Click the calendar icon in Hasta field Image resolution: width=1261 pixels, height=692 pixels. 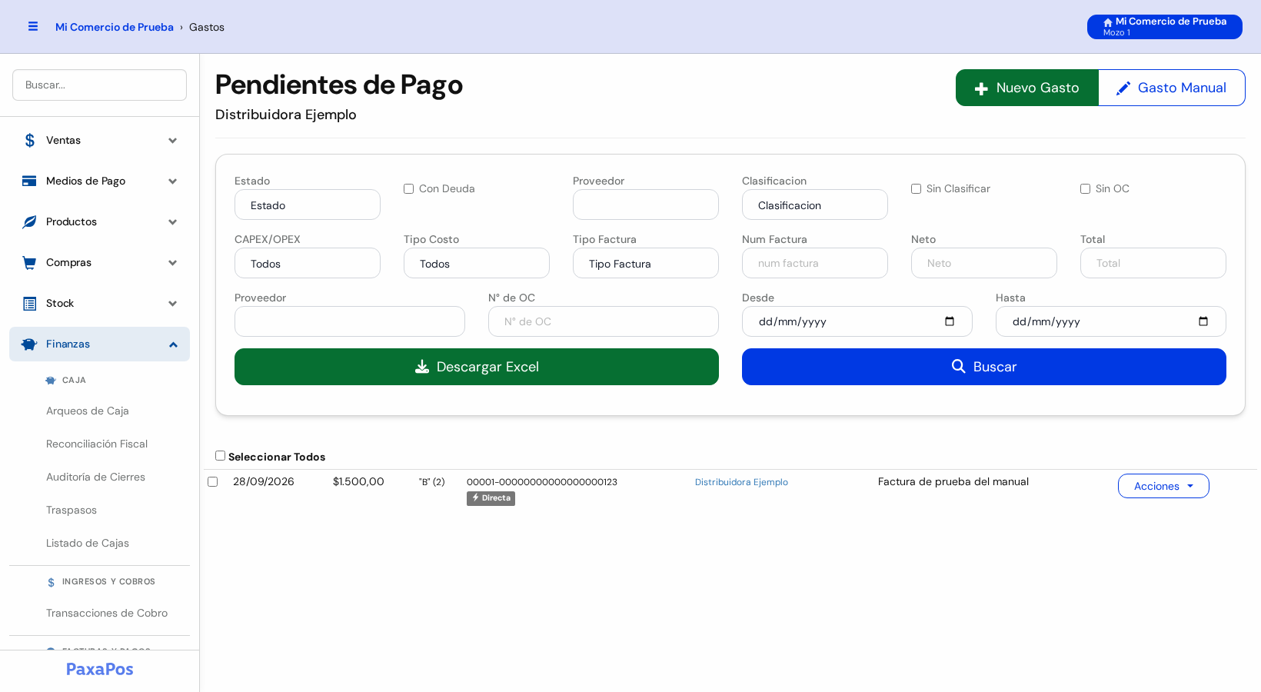point(1203,321)
